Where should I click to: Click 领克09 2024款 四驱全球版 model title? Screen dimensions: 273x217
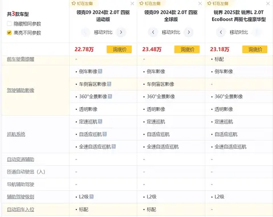171,16
